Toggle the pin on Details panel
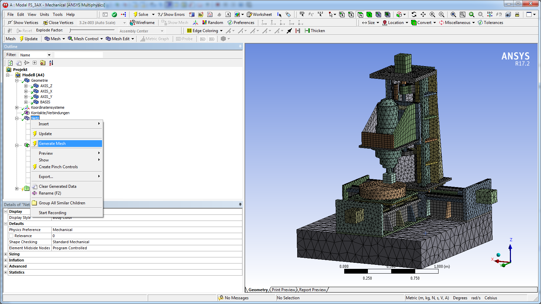 tap(240, 205)
